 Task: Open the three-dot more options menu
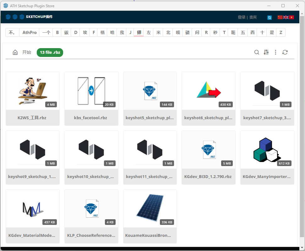[x=275, y=53]
